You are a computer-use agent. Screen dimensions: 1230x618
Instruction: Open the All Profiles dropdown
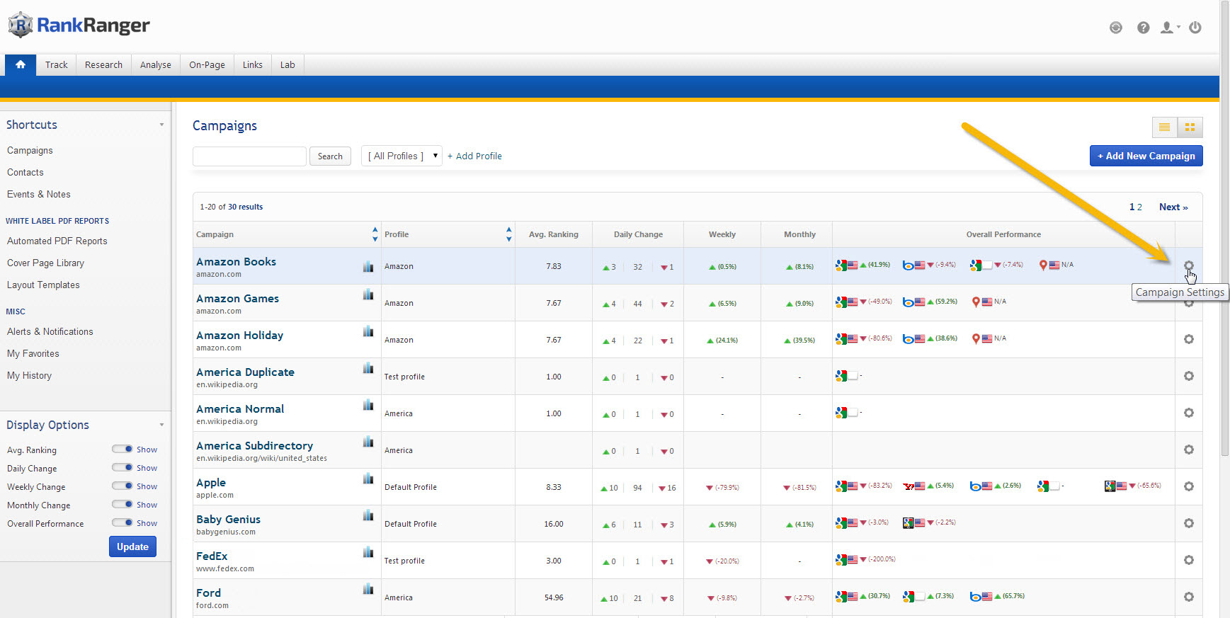(x=402, y=156)
